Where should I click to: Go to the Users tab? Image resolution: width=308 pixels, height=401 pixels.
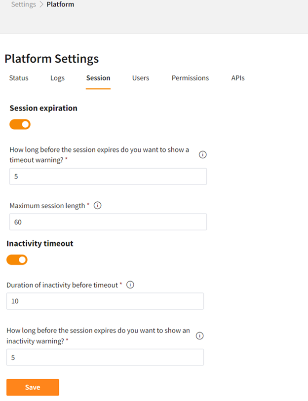(x=141, y=78)
